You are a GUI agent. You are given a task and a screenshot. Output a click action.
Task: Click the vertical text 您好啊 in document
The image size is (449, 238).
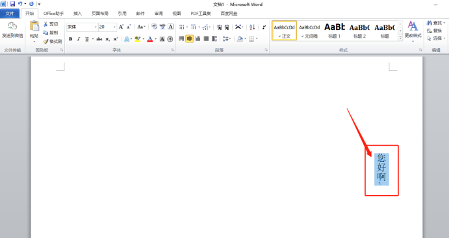click(x=381, y=167)
